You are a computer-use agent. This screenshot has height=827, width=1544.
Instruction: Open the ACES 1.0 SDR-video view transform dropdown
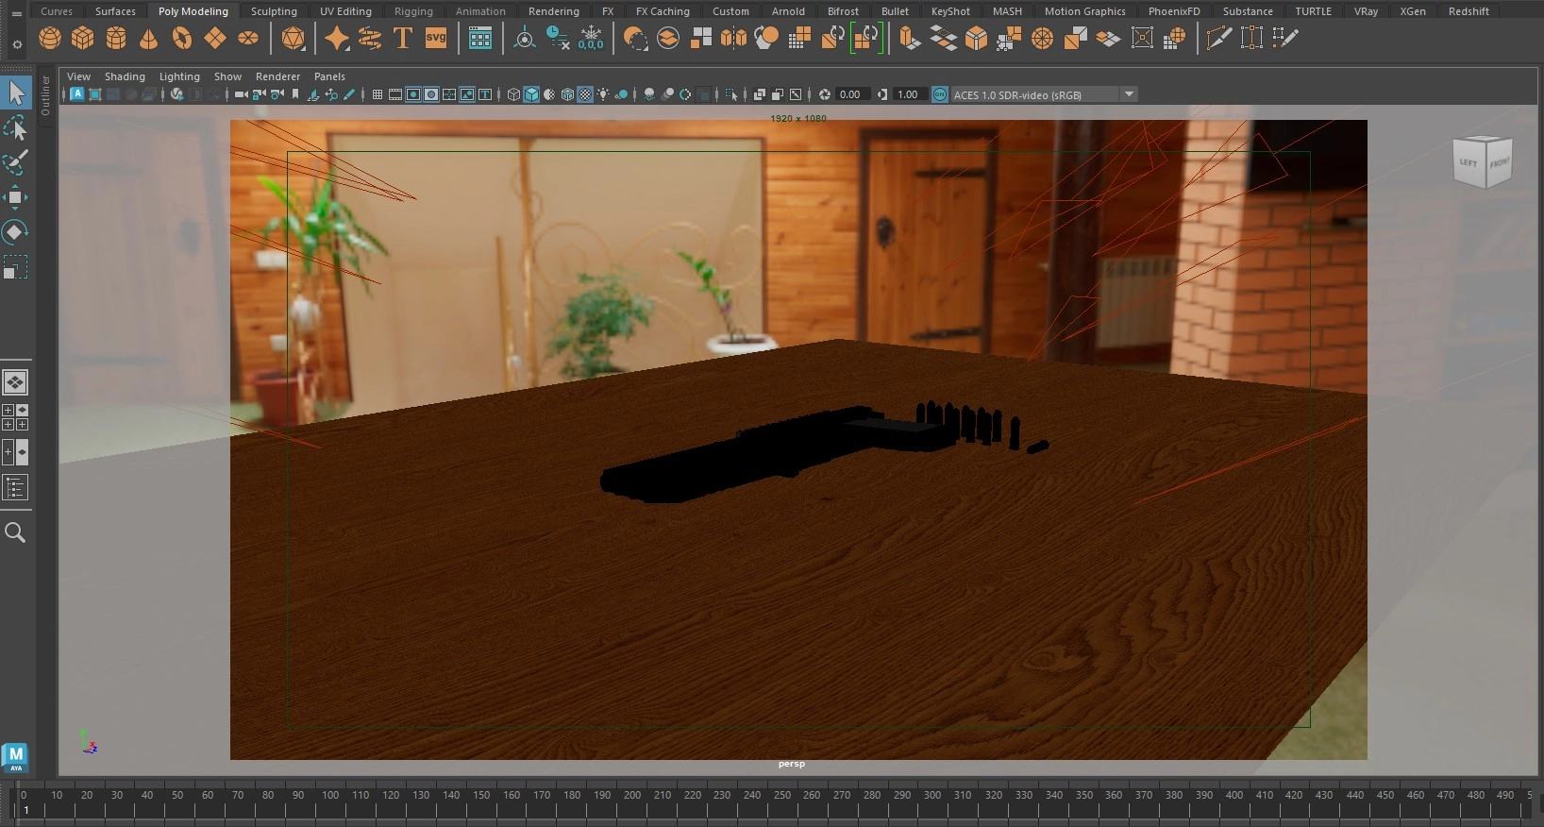[1129, 94]
